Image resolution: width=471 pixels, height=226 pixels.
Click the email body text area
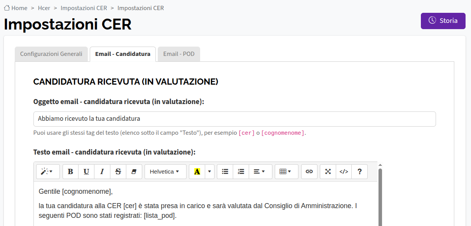tap(206, 204)
